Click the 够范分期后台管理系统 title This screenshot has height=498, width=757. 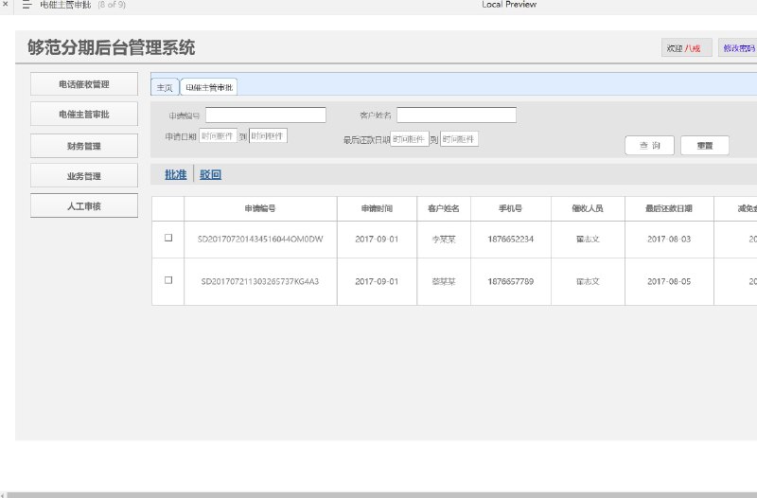point(112,47)
